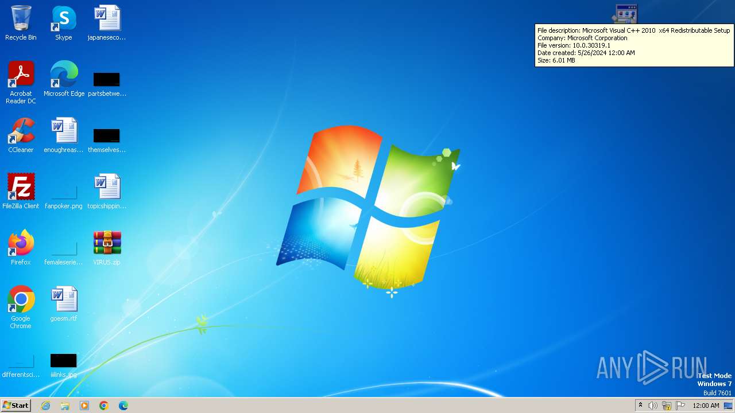Open the taskbar clock showing 12:00 AM
The image size is (735, 413).
[706, 406]
